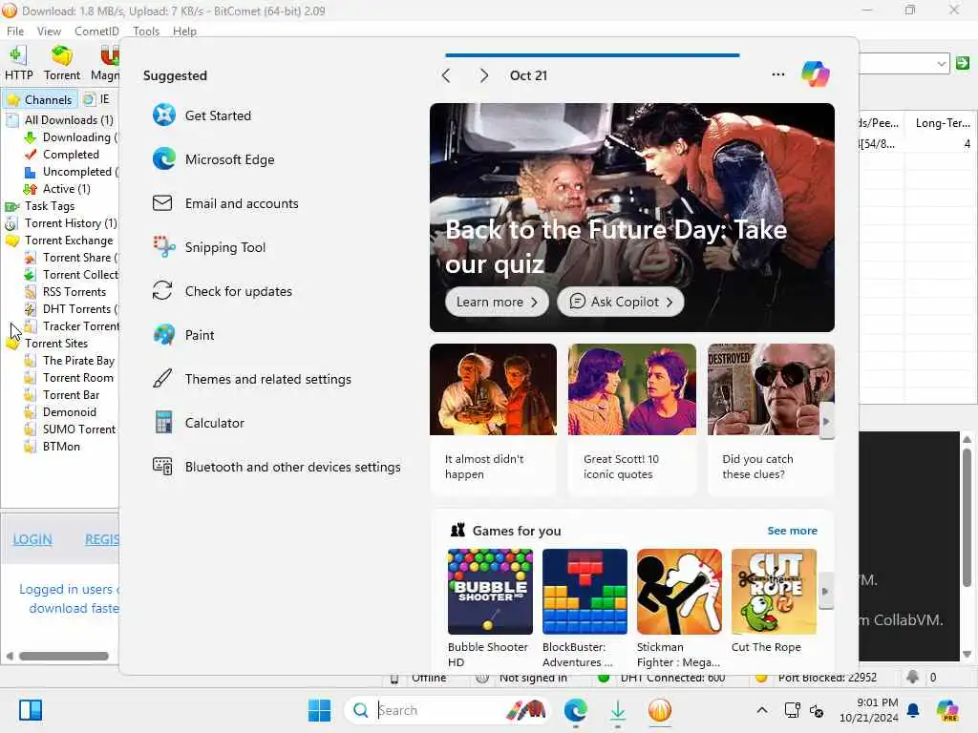Open Did you catch these clues card
The image size is (978, 733).
click(x=771, y=418)
